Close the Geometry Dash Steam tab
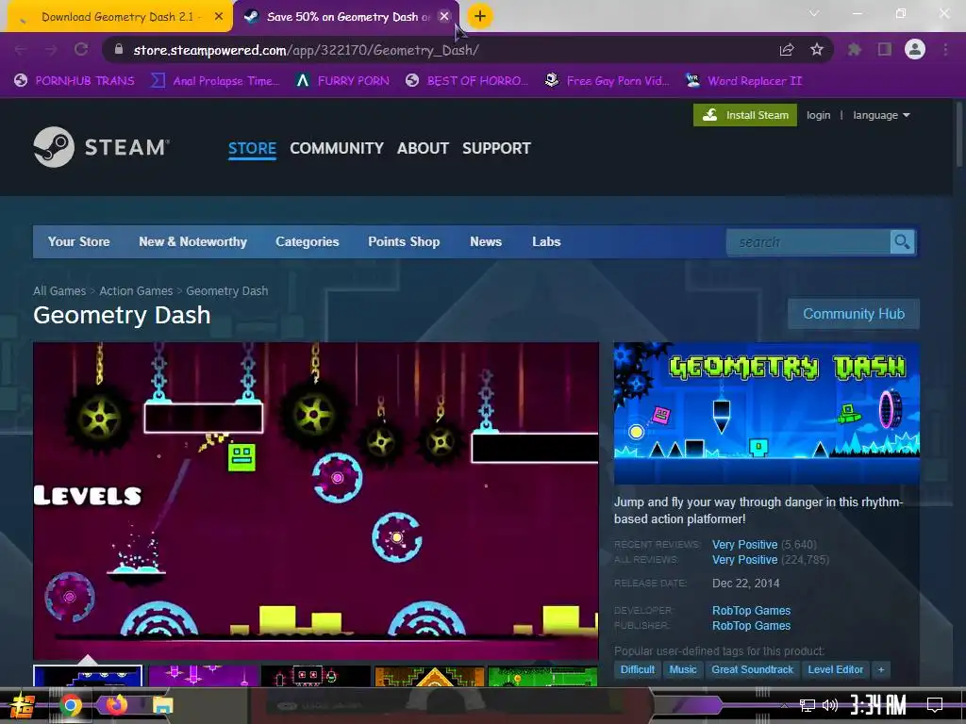This screenshot has width=966, height=724. click(x=443, y=17)
